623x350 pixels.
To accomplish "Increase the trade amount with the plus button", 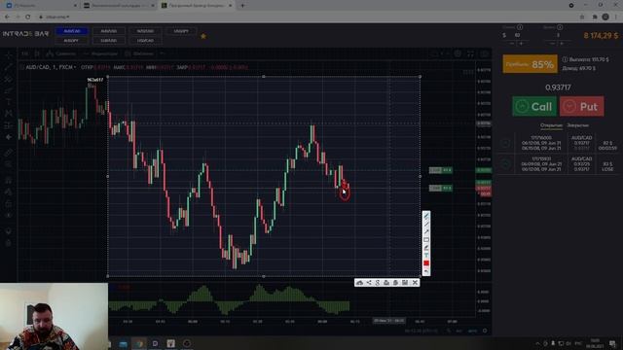I will [522, 43].
